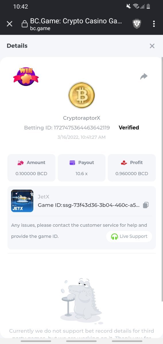Click the WIN badge icon

[26, 76]
